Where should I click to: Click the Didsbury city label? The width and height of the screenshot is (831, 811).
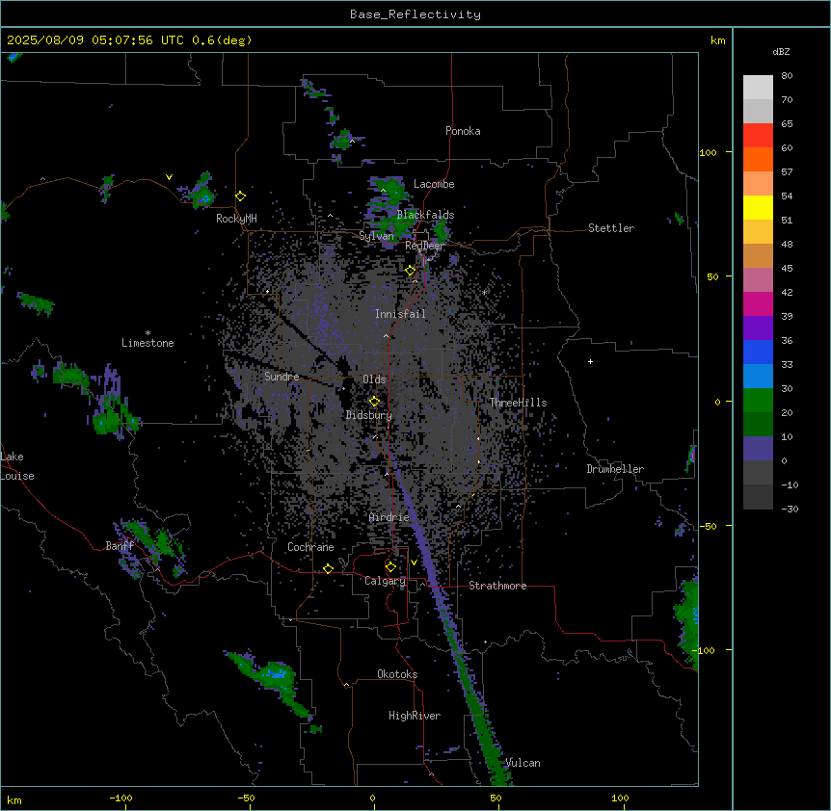[369, 415]
